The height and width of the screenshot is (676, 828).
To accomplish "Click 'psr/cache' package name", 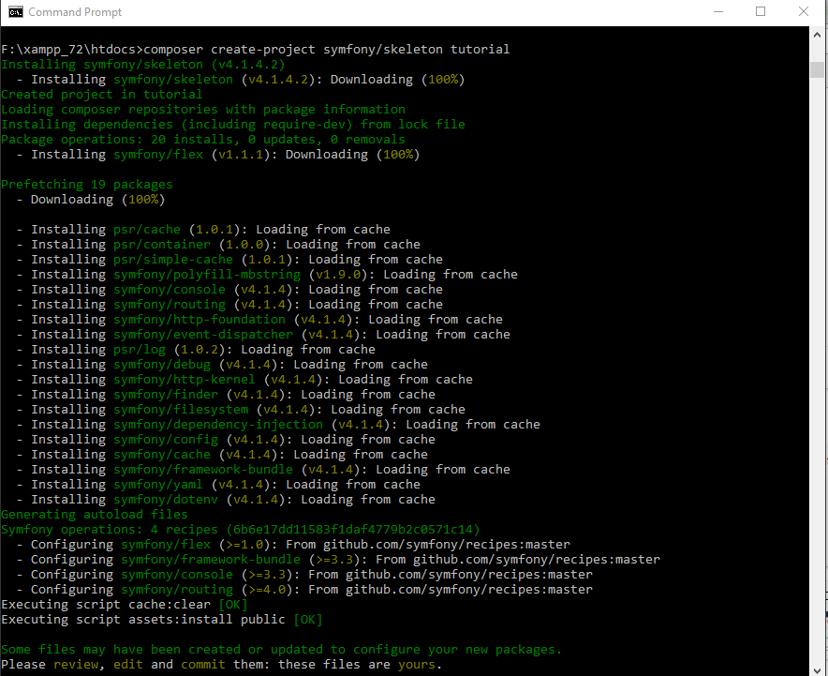I will [147, 230].
